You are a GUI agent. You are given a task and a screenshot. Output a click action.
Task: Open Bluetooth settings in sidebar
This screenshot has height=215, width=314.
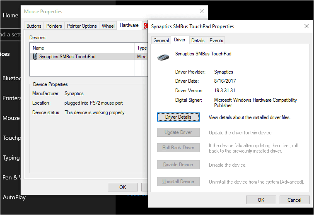coord(12,78)
